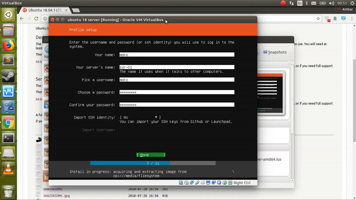This screenshot has width=356, height=200.
Task: Click the USB devices pen-shaped status icon
Action: (x=197, y=183)
